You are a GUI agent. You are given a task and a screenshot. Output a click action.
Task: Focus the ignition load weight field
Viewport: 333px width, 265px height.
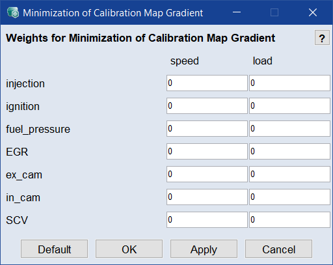289,106
